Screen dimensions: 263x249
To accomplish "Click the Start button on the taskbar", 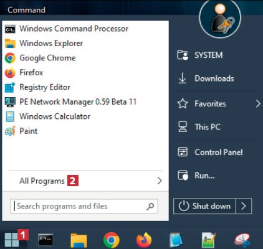I will (11, 240).
